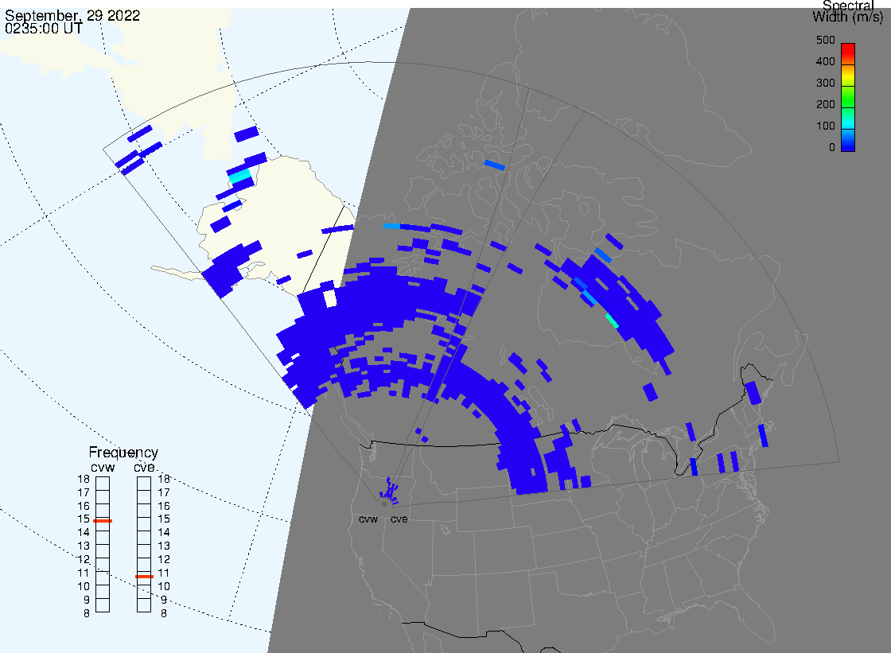Click the "0" color bar label
Image resolution: width=891 pixels, height=653 pixels.
[x=832, y=148]
